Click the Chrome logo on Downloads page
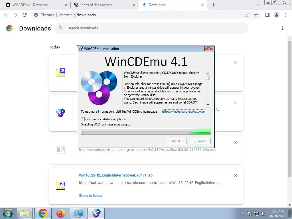This screenshot has height=219, width=292. [x=9, y=28]
